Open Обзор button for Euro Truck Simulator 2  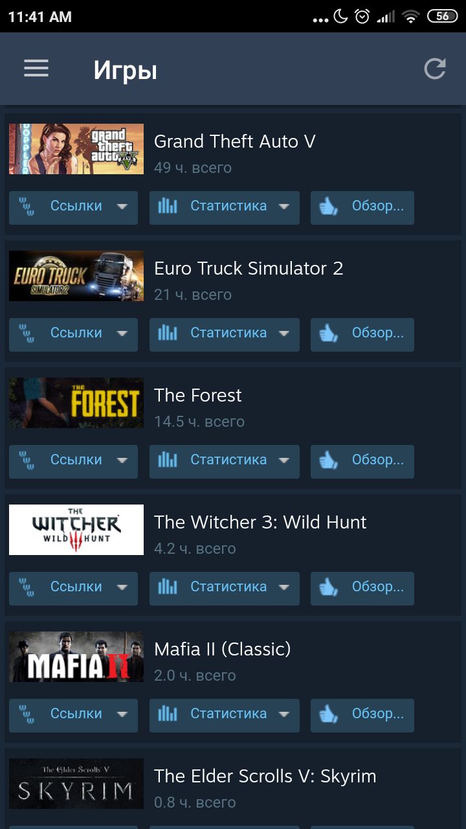(362, 335)
